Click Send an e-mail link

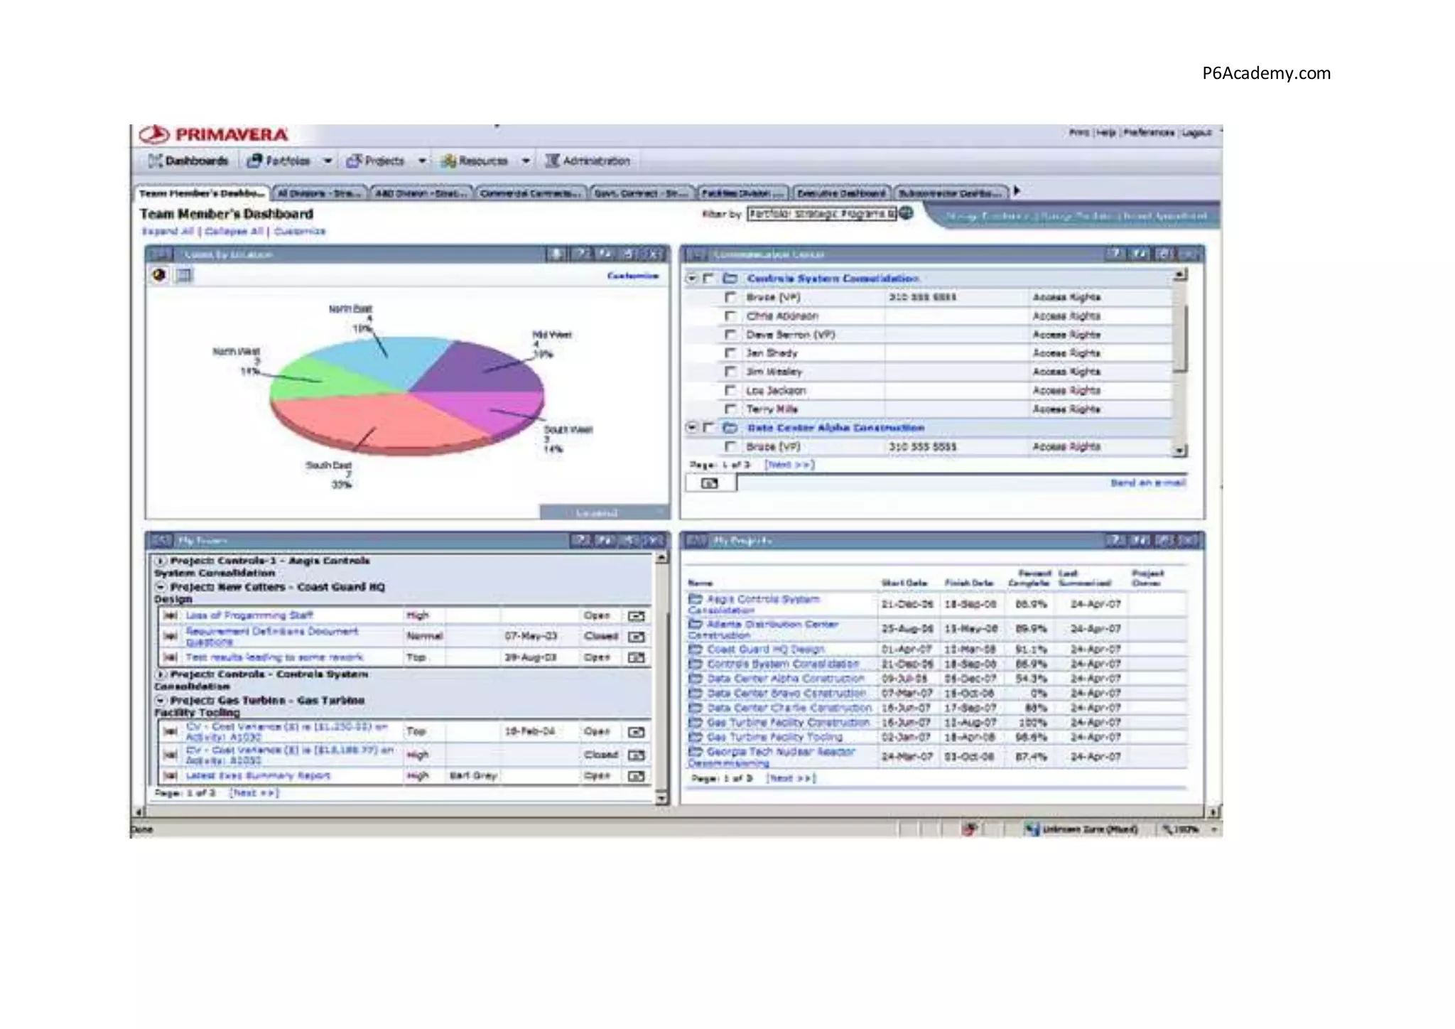click(1148, 483)
